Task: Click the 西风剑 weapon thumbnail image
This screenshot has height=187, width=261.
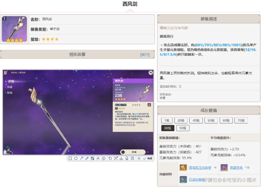Action: tap(14, 29)
